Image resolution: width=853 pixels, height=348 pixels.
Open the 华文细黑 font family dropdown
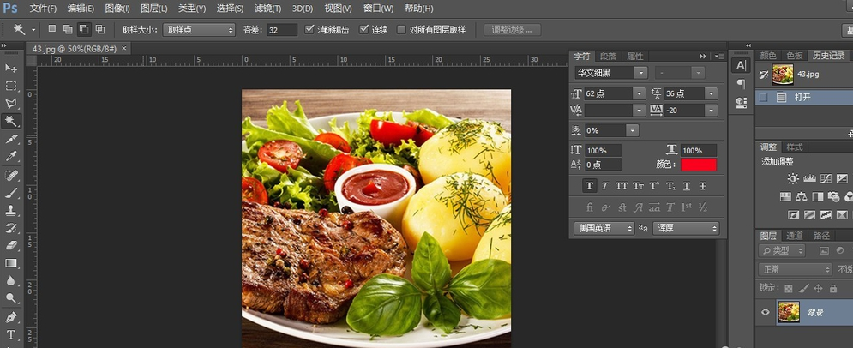[610, 73]
